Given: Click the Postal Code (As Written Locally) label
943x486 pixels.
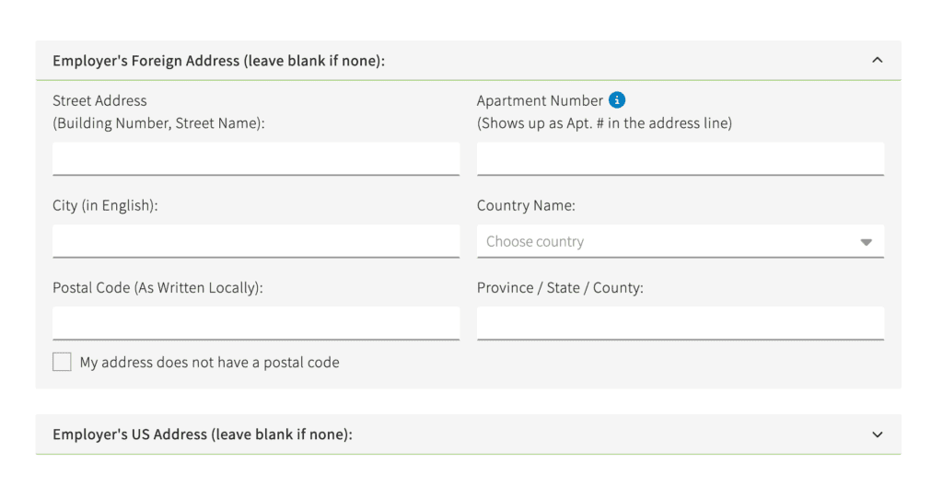Looking at the screenshot, I should pos(157,287).
